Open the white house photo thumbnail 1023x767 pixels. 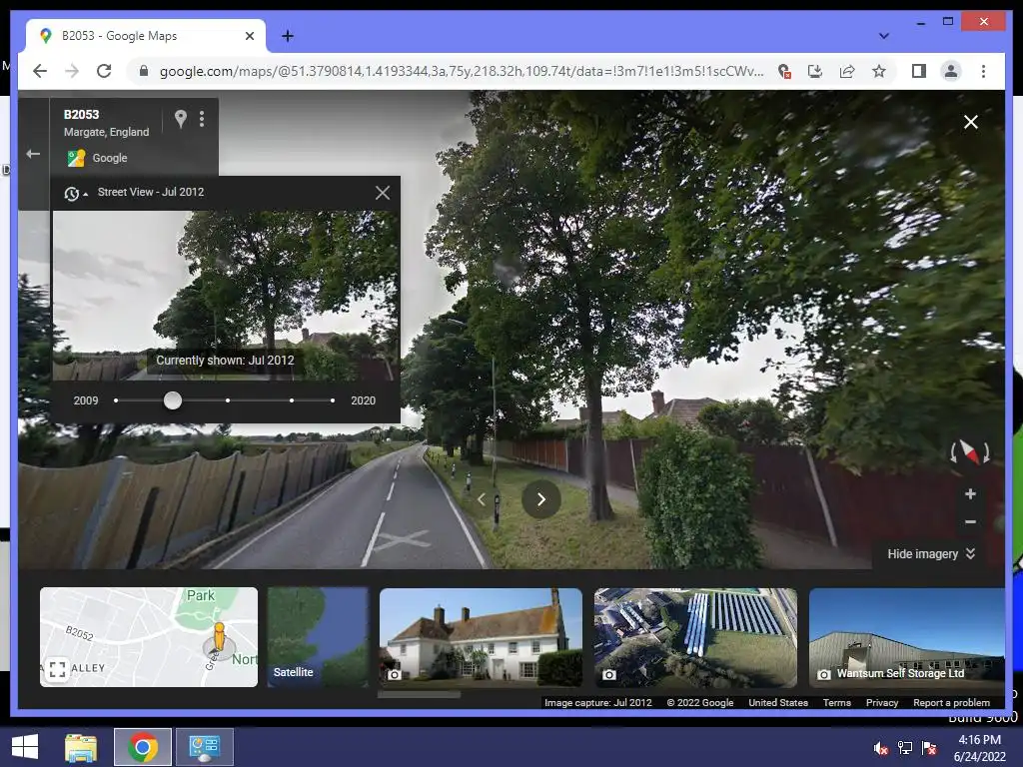coord(481,638)
